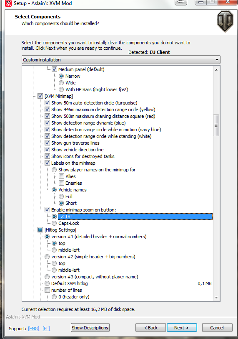Screen dimensions: 238x339
Task: Select hitlog version #2 (simple header)
Action: (x=47, y=257)
